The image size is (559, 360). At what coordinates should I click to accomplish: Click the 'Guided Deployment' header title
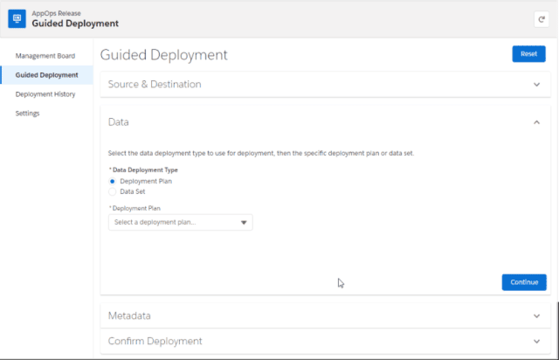pyautogui.click(x=75, y=24)
